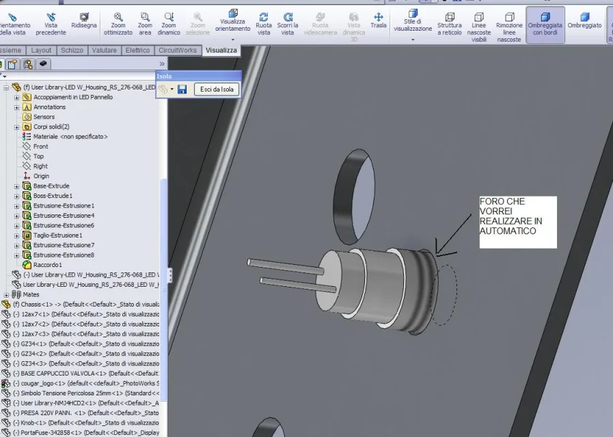613x437 pixels.
Task: Open the Isola visibility dropdown arrow
Action: tap(172, 89)
